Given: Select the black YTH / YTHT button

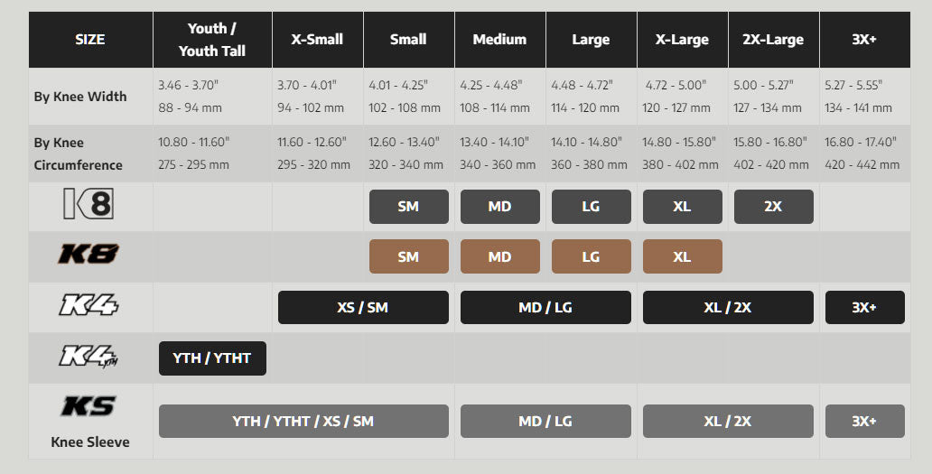Looking at the screenshot, I should pos(212,358).
